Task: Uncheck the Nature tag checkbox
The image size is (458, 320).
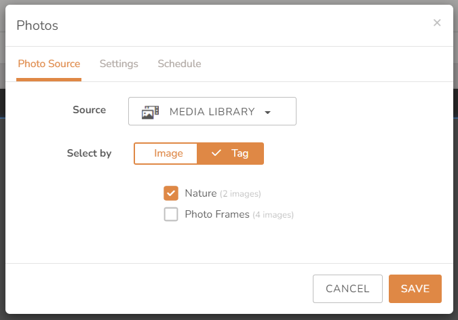Action: tap(171, 193)
